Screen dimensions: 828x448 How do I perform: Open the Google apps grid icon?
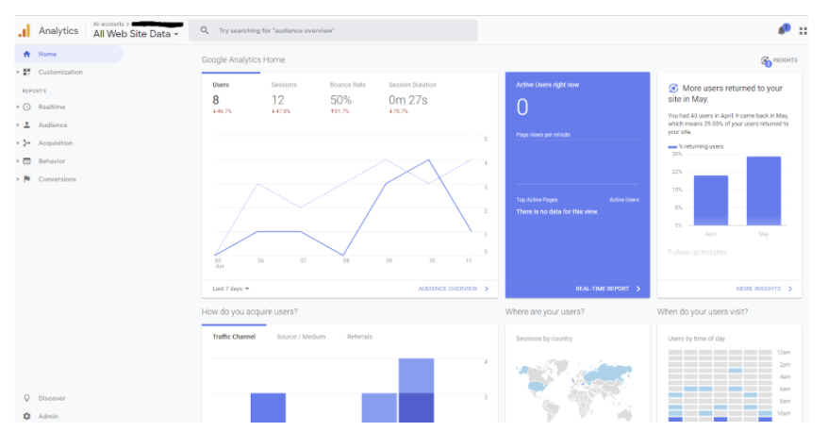point(803,31)
